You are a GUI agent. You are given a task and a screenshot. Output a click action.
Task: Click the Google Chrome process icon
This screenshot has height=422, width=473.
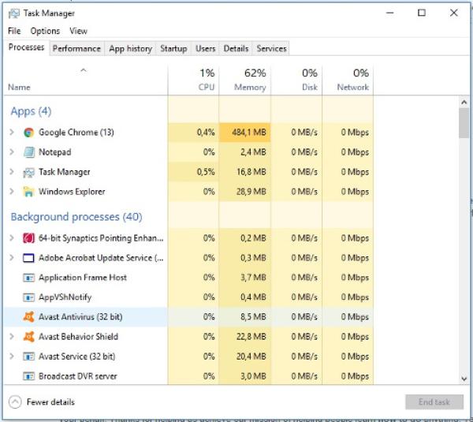coord(29,133)
